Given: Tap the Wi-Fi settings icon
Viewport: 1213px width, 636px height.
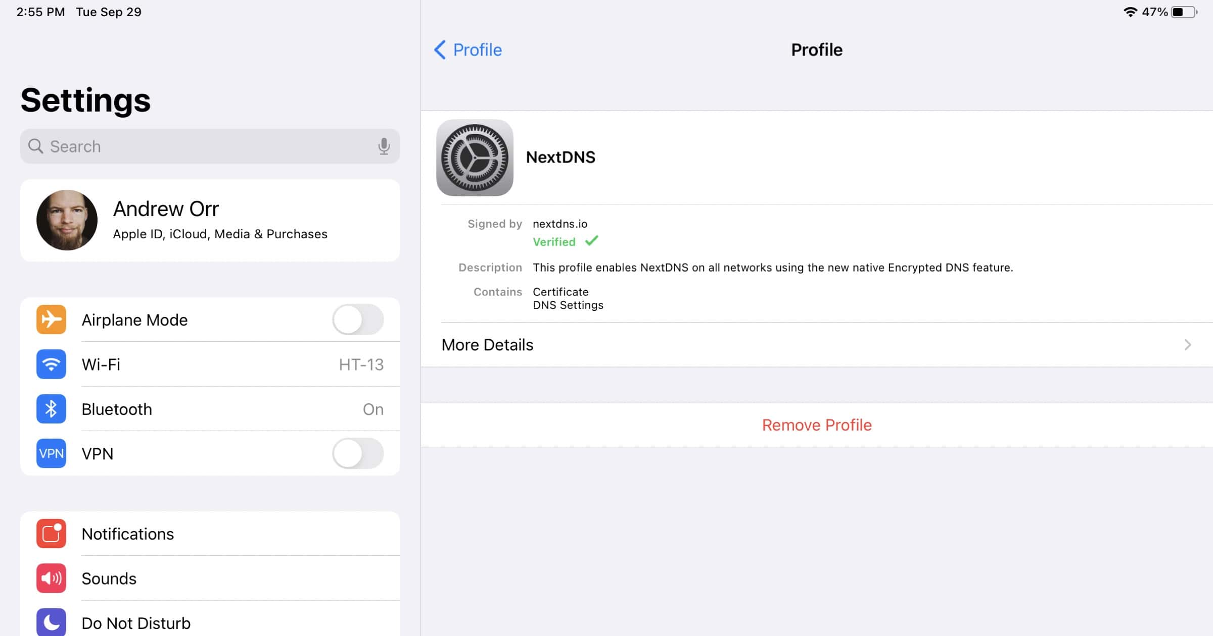Looking at the screenshot, I should (x=51, y=364).
